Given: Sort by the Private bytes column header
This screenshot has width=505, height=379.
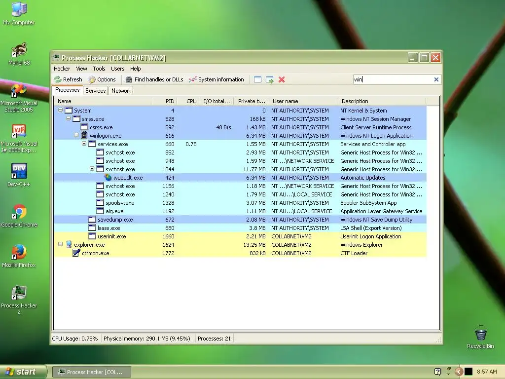Looking at the screenshot, I should point(251,101).
